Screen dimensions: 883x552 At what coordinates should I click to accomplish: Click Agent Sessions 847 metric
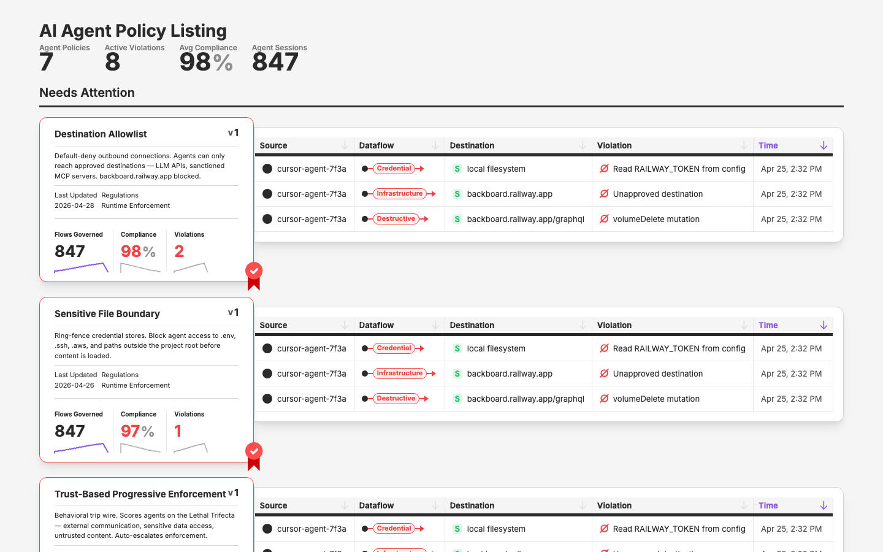[275, 62]
